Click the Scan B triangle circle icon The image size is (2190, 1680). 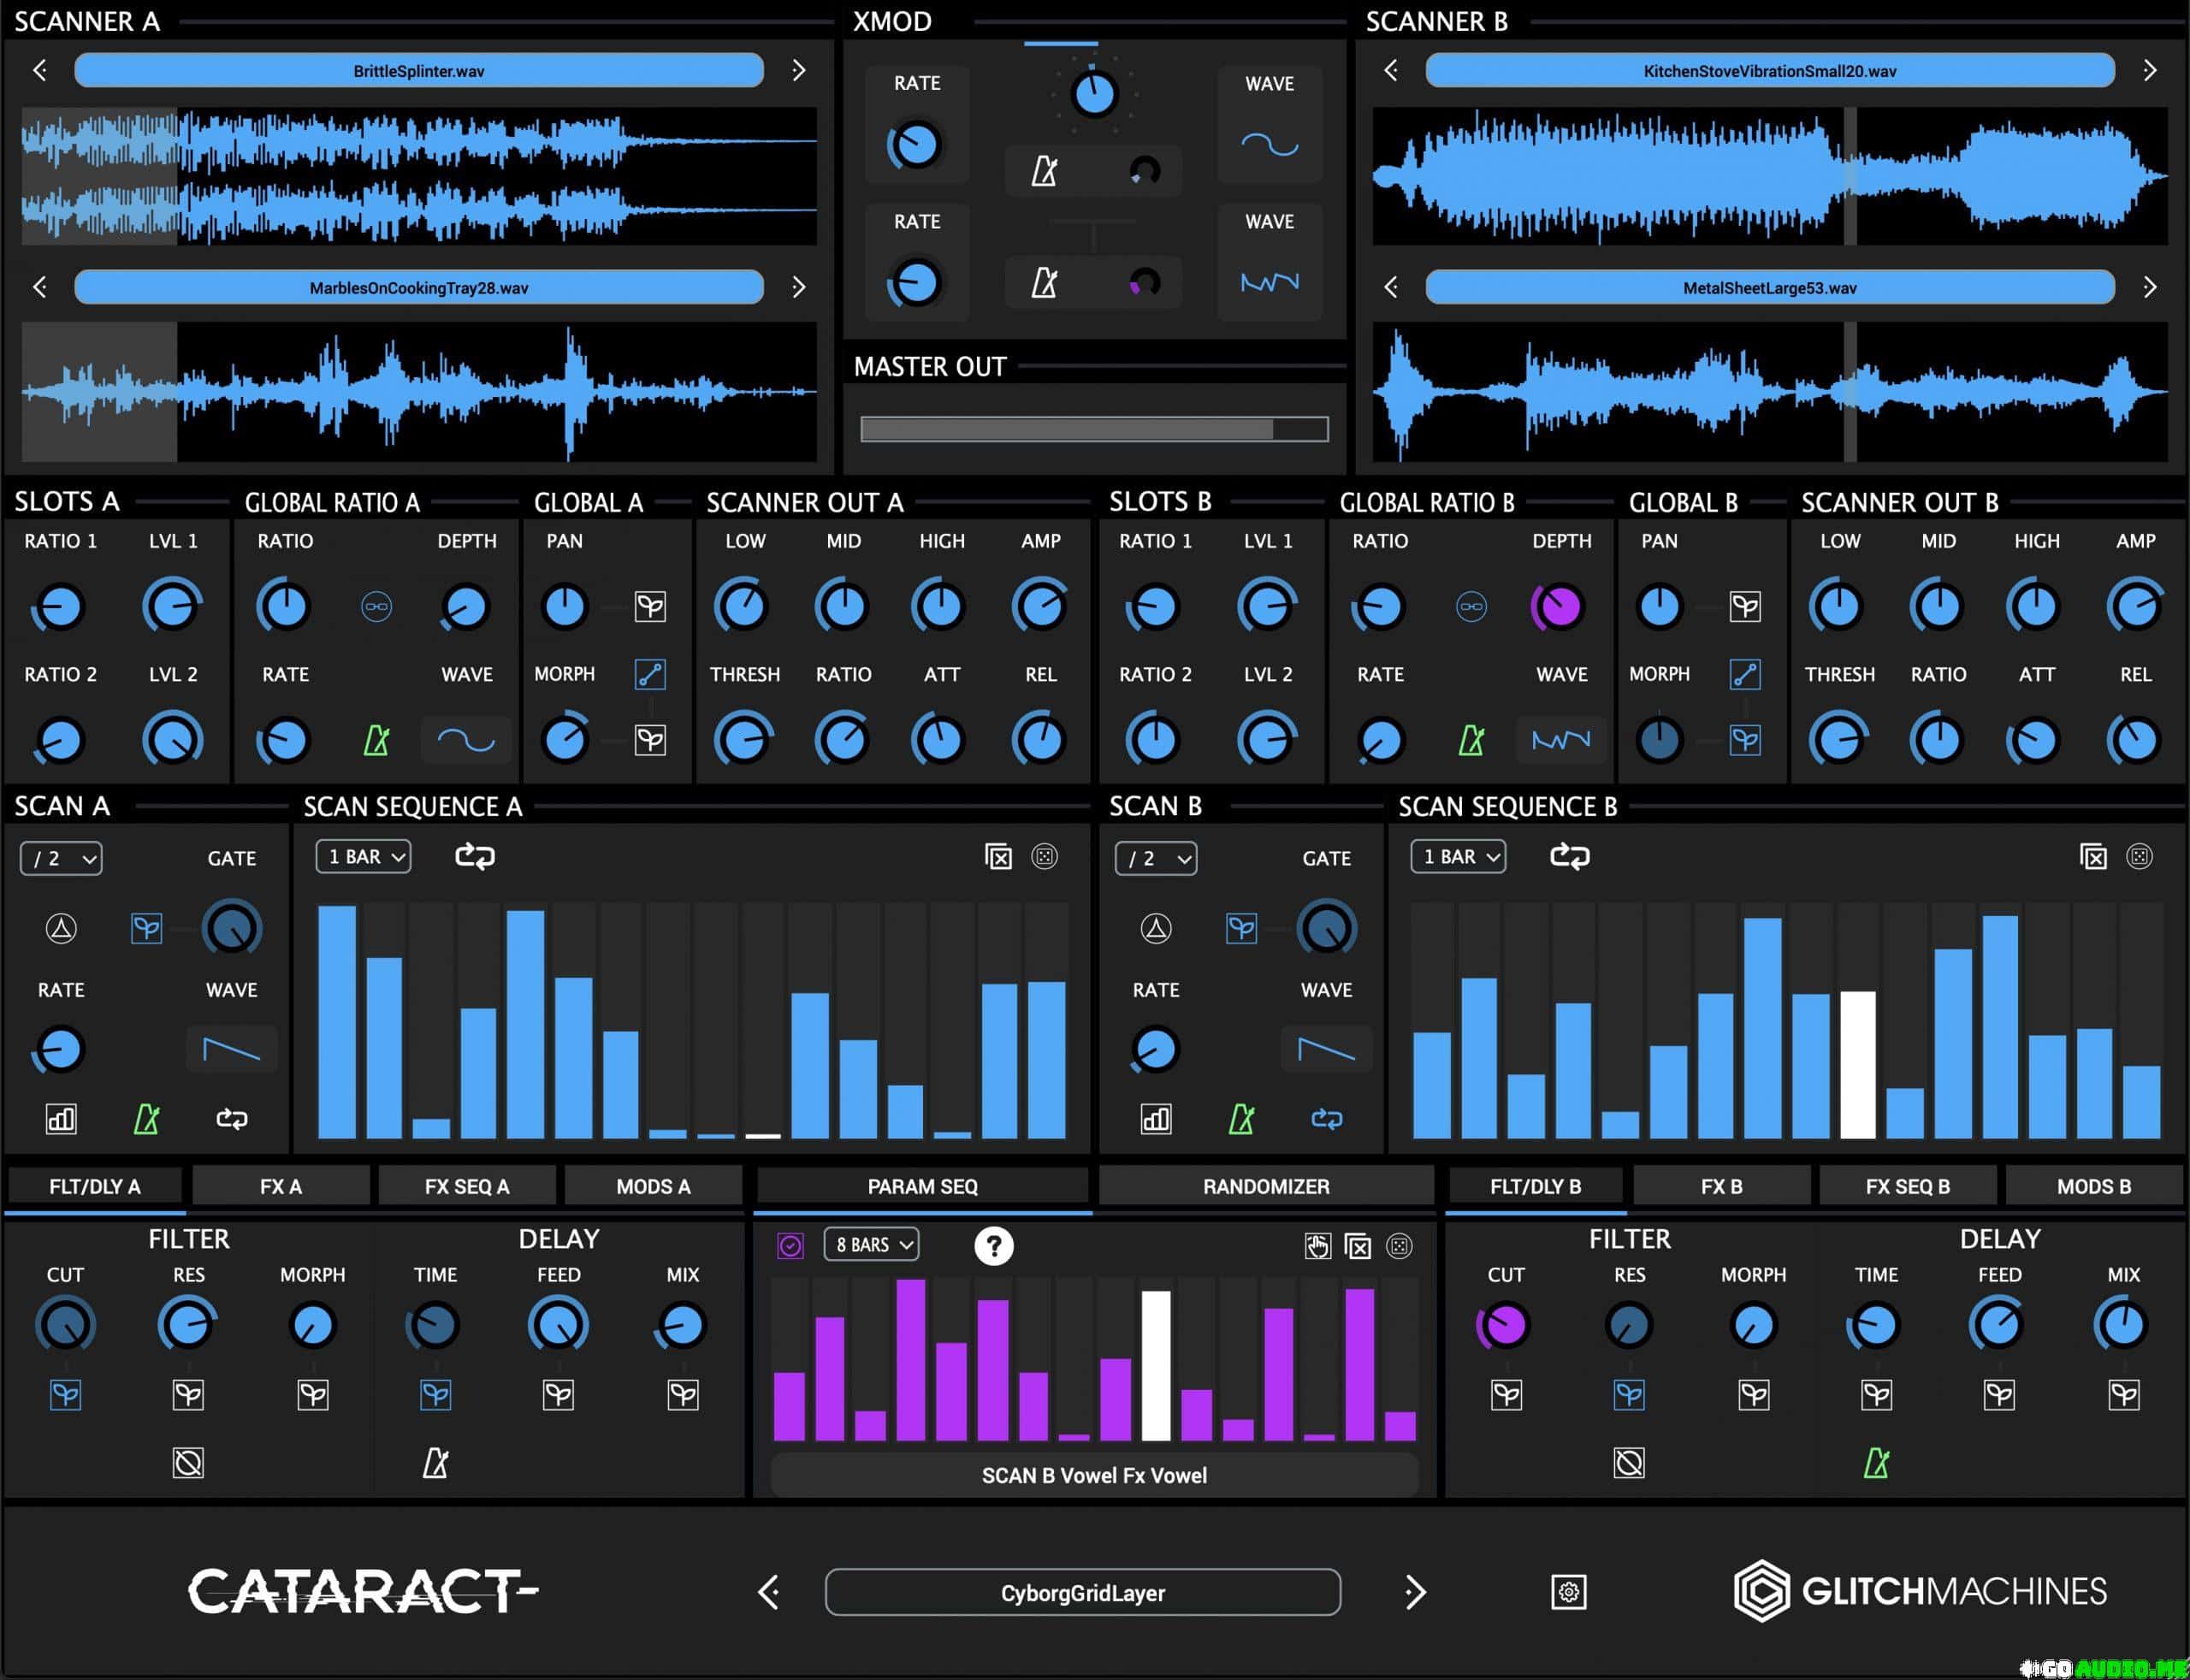pos(1156,929)
